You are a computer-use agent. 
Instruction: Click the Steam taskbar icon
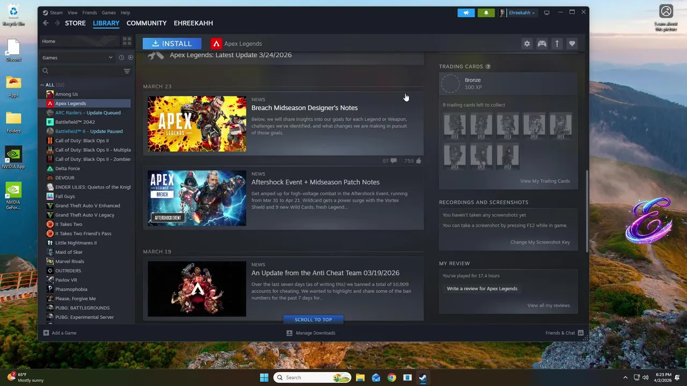pyautogui.click(x=423, y=377)
